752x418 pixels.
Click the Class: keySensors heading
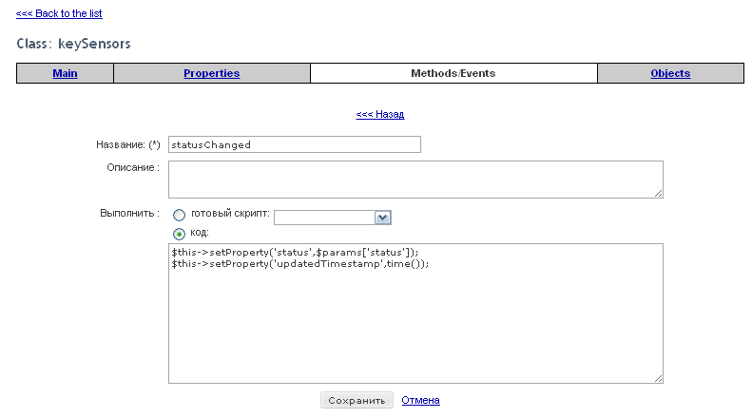point(73,44)
